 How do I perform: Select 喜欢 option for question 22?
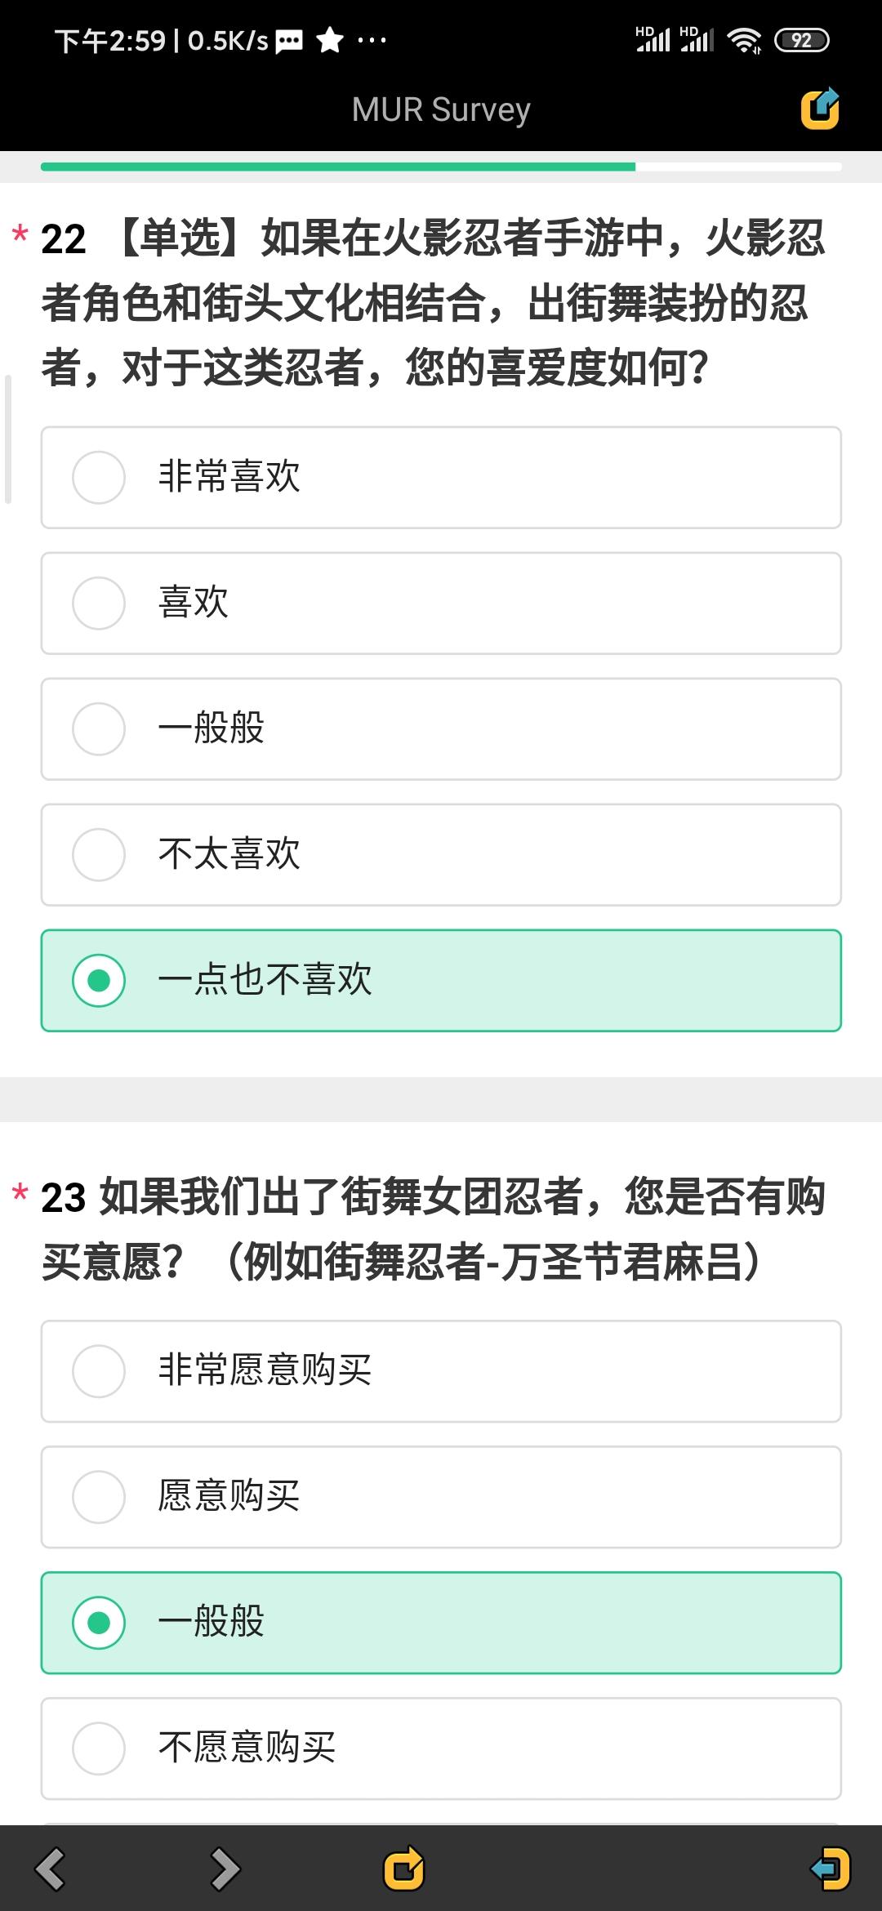point(441,604)
